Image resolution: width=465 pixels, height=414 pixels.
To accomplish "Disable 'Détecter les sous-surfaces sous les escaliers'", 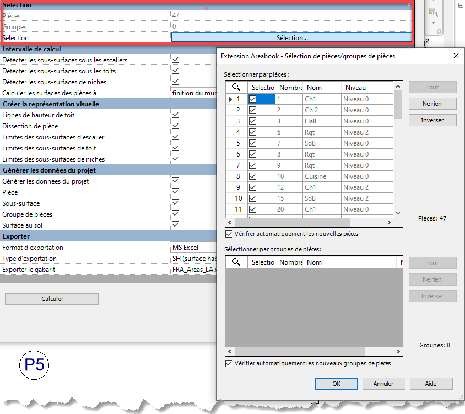I will 176,60.
